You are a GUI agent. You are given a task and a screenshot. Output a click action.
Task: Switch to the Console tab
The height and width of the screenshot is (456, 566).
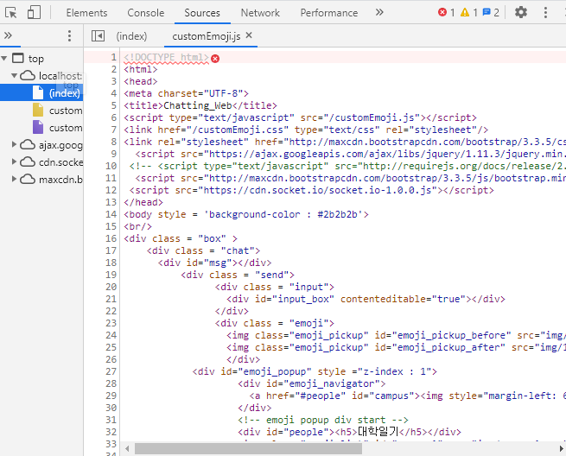click(x=146, y=13)
